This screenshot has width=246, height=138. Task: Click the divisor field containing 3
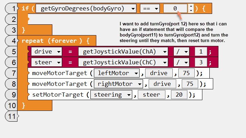point(201,62)
